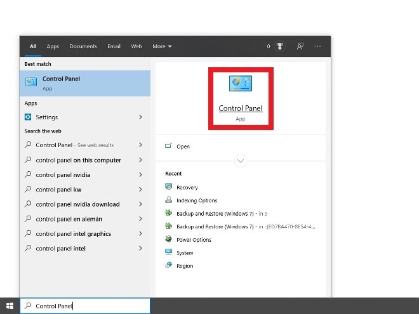Image resolution: width=419 pixels, height=314 pixels.
Task: Click search icon beside control panel nvidia
Action: pyautogui.click(x=28, y=174)
